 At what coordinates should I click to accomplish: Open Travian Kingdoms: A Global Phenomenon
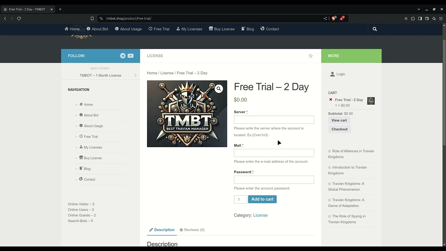[x=346, y=187]
